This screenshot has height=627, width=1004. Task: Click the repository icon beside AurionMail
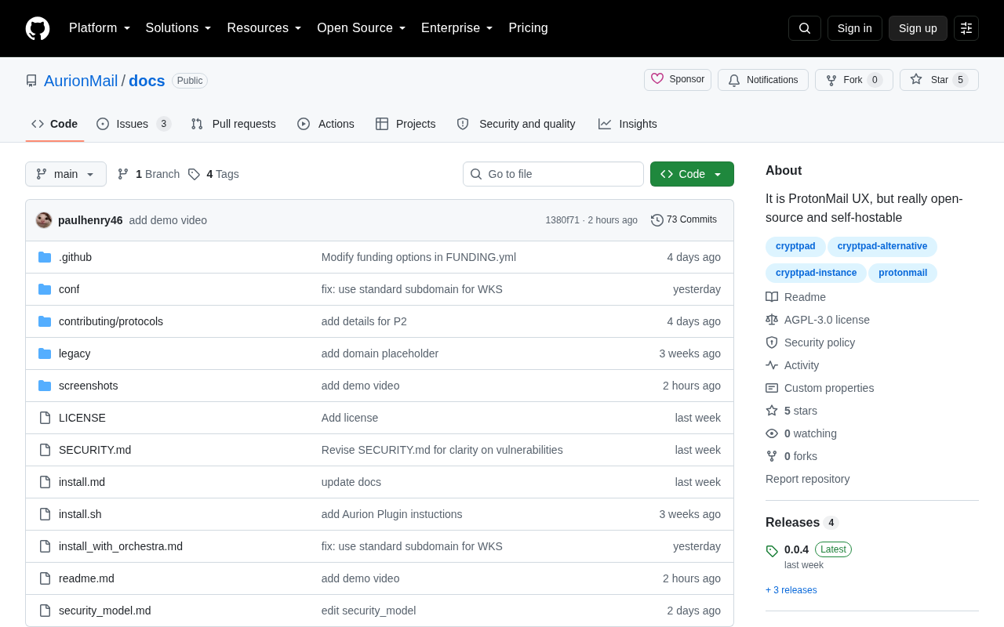click(31, 81)
